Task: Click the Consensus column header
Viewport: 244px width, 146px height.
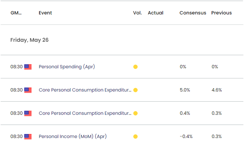Action: coord(193,13)
